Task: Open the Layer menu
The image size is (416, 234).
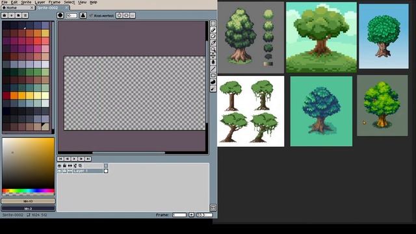Action: tap(40, 2)
